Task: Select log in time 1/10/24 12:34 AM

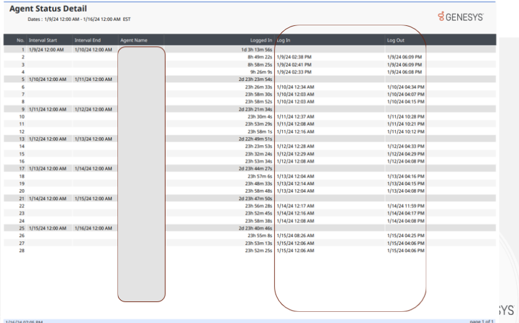Action: coord(295,87)
